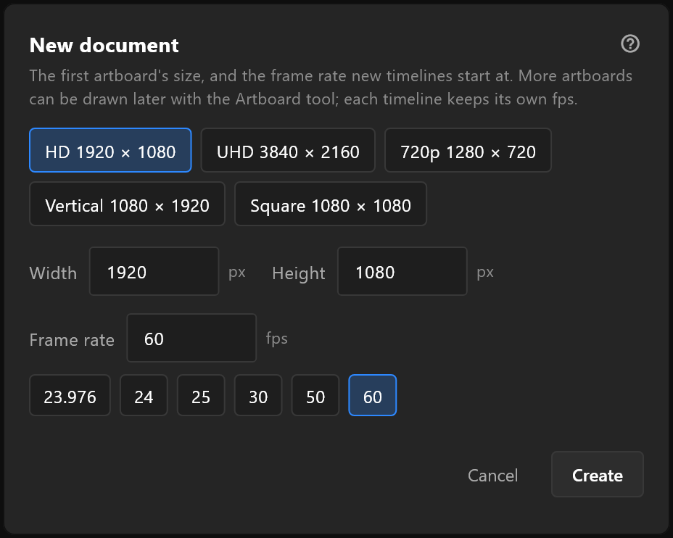Screen dimensions: 673x538
Task: Select the Vertical 1080 × 1920 preset
Action: pyautogui.click(x=127, y=204)
